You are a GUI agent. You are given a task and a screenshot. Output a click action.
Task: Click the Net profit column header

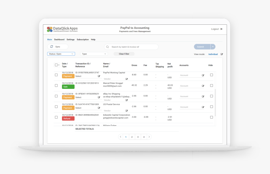click(170, 65)
